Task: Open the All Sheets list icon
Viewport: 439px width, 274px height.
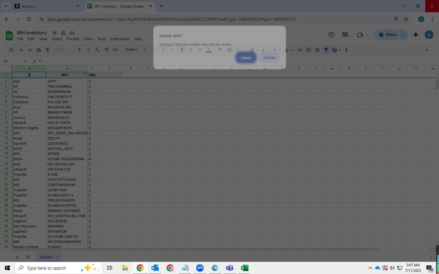Action: coord(28,257)
